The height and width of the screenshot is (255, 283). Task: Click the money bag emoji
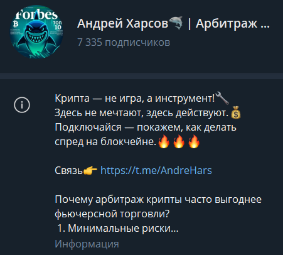tap(236, 112)
